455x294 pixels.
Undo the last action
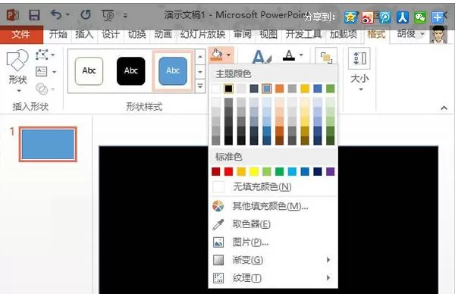click(56, 14)
